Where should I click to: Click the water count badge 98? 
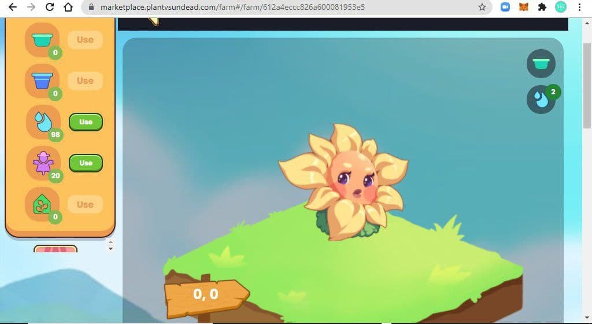tap(55, 134)
